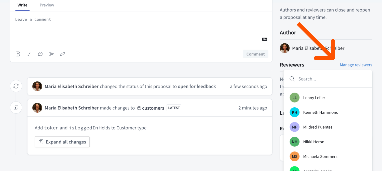Expand all changes for the customers revision
The width and height of the screenshot is (382, 171).
[x=62, y=142]
